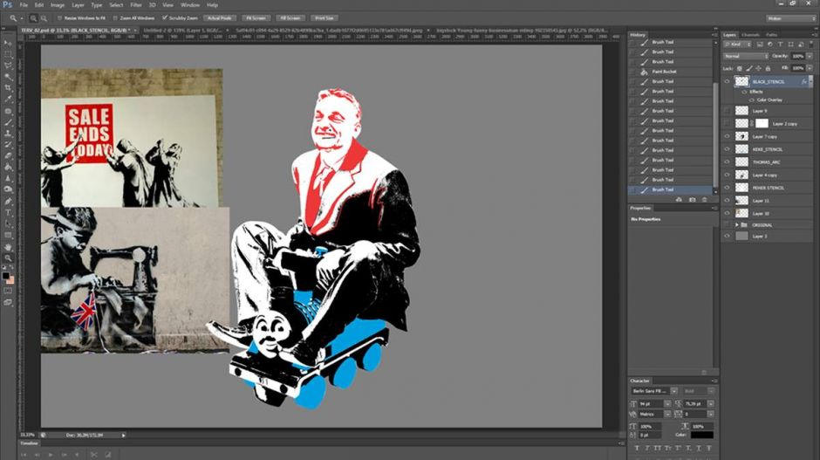Select the Move tool in the toolbox
This screenshot has width=820, height=460.
click(x=8, y=43)
